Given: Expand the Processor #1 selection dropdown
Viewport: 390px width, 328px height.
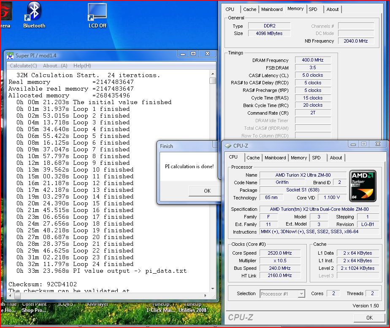Looking at the screenshot, I should [x=301, y=294].
